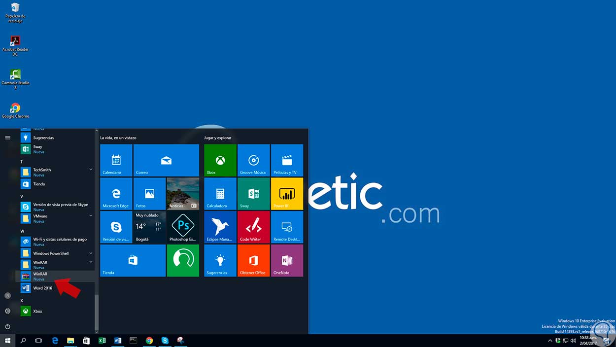Click the volume speaker tray icon

[x=573, y=341]
